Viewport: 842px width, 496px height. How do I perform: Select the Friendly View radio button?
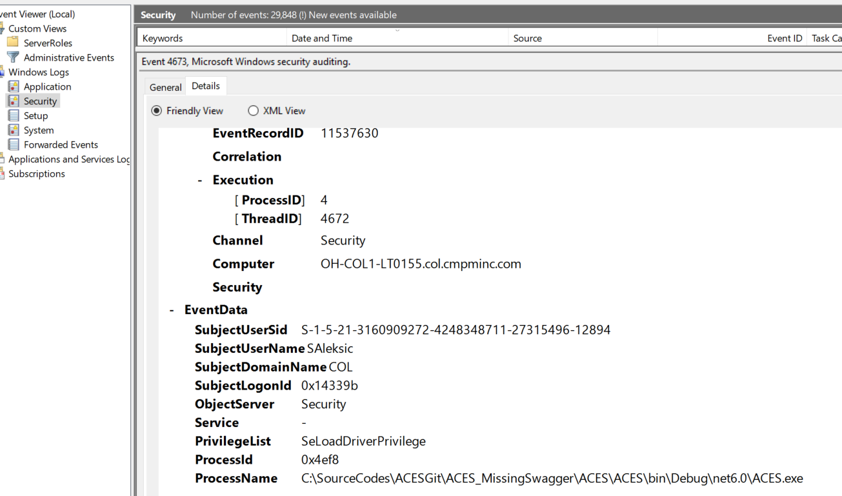pos(156,110)
